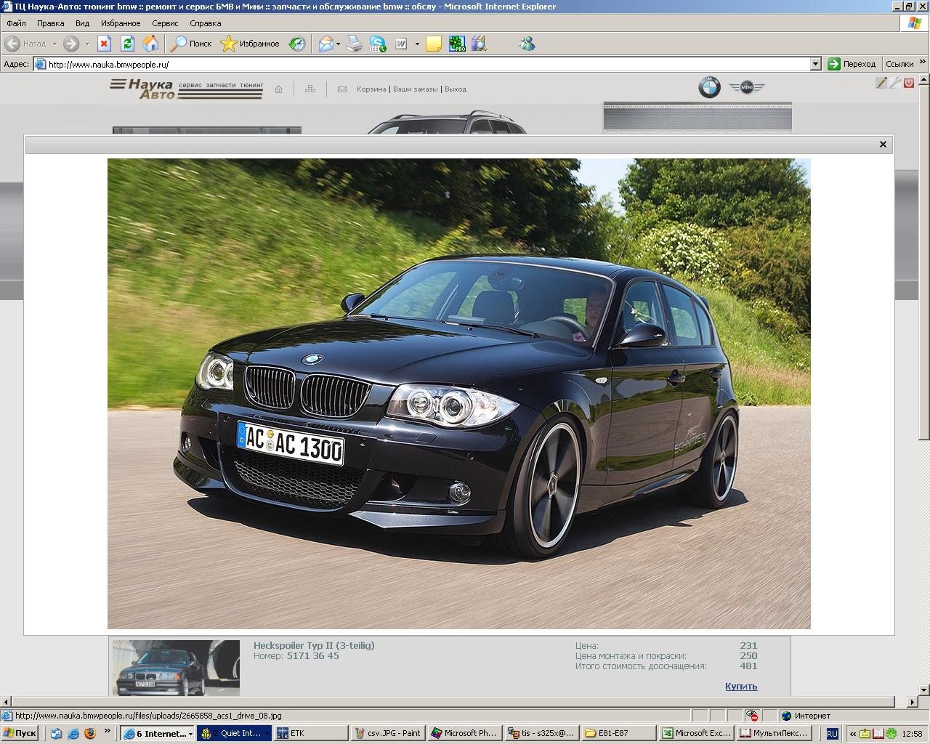Click the Messenger icon in toolbar

click(527, 44)
